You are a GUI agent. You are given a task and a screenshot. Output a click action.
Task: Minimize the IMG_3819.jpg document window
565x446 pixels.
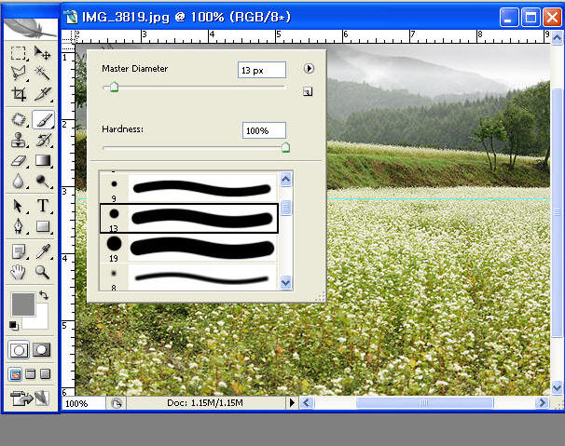tap(509, 17)
